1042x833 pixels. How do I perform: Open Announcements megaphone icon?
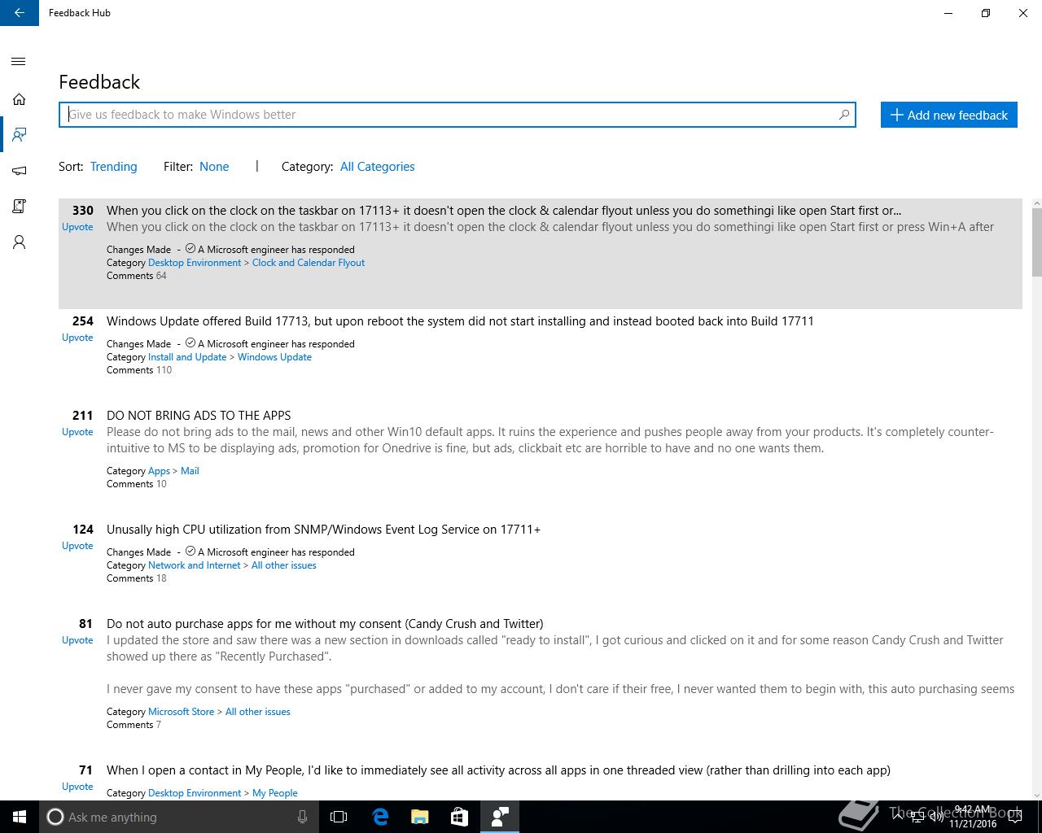(x=19, y=170)
